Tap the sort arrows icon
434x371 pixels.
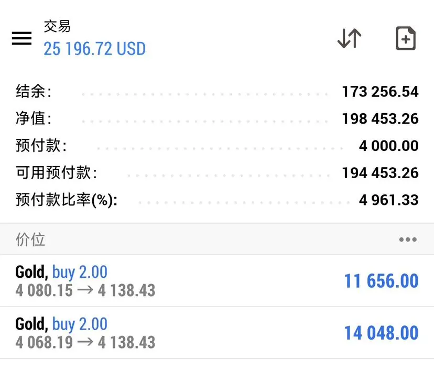click(349, 38)
